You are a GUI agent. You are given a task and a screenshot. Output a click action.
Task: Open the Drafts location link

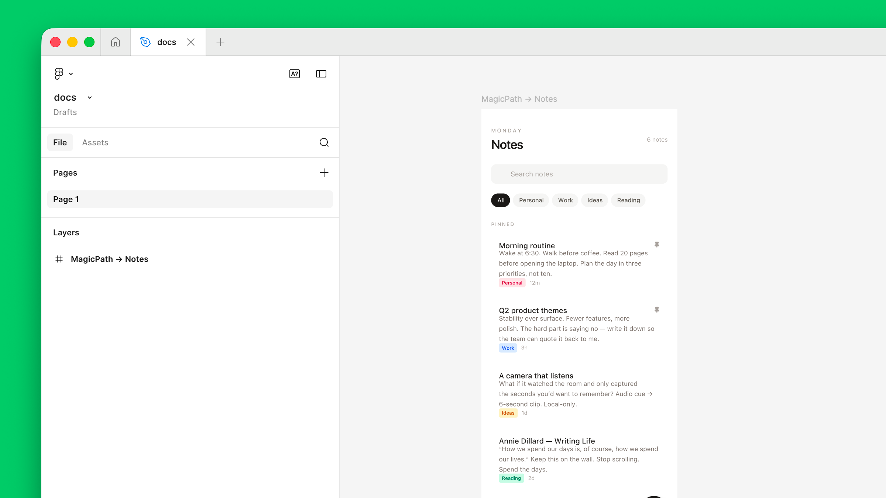[65, 112]
